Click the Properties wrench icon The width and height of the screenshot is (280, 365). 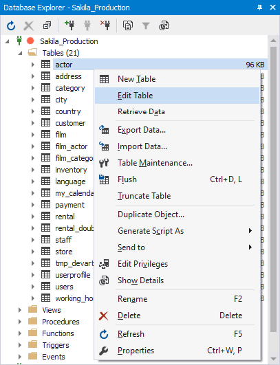[104, 351]
